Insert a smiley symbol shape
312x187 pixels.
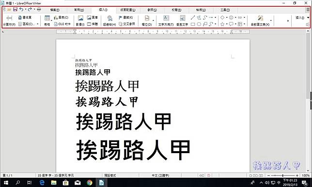point(231,17)
